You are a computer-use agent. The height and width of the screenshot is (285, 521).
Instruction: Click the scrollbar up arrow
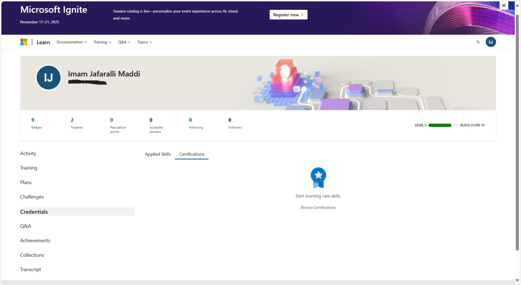[x=517, y=5]
